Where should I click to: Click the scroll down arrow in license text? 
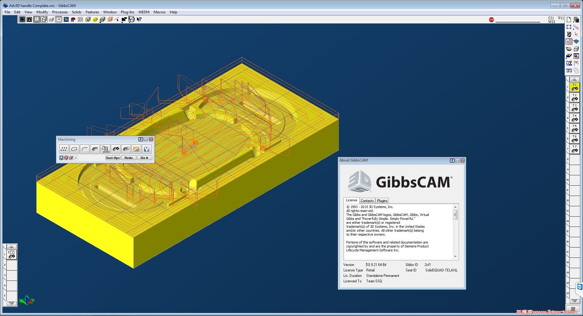pyautogui.click(x=455, y=257)
